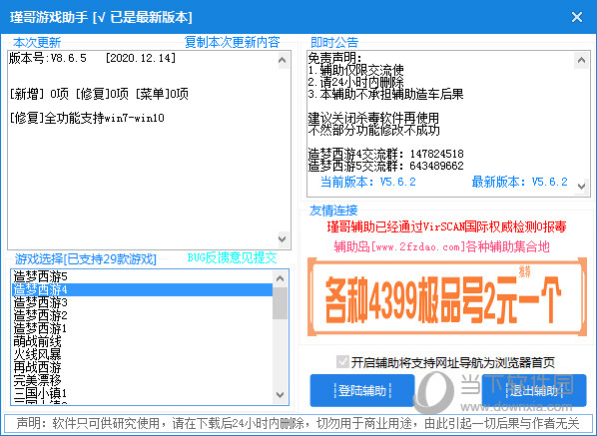Toggle 开启辅助将支持网址导航为浏览器首页 checkbox
597x436 pixels.
tap(342, 362)
